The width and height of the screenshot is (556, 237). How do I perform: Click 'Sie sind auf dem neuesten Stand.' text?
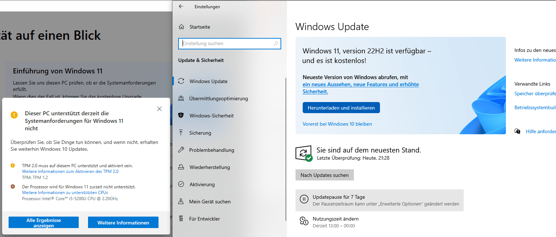[x=369, y=150]
